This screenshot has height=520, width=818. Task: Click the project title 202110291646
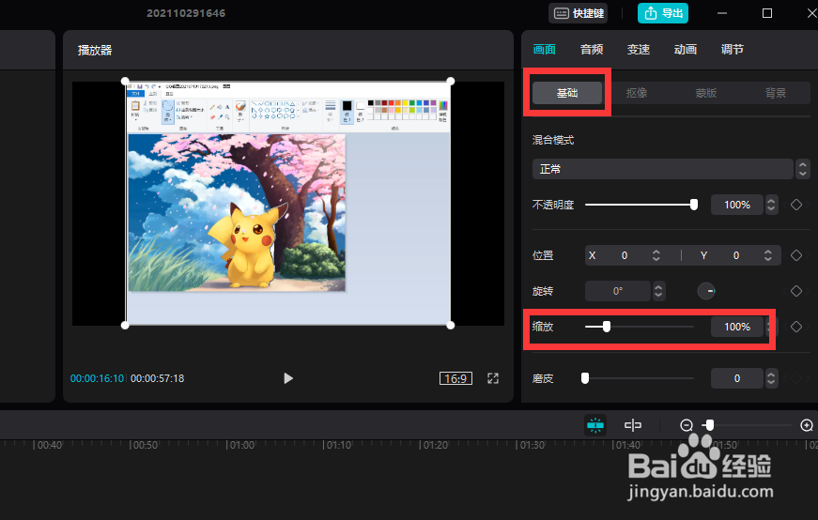(x=186, y=13)
